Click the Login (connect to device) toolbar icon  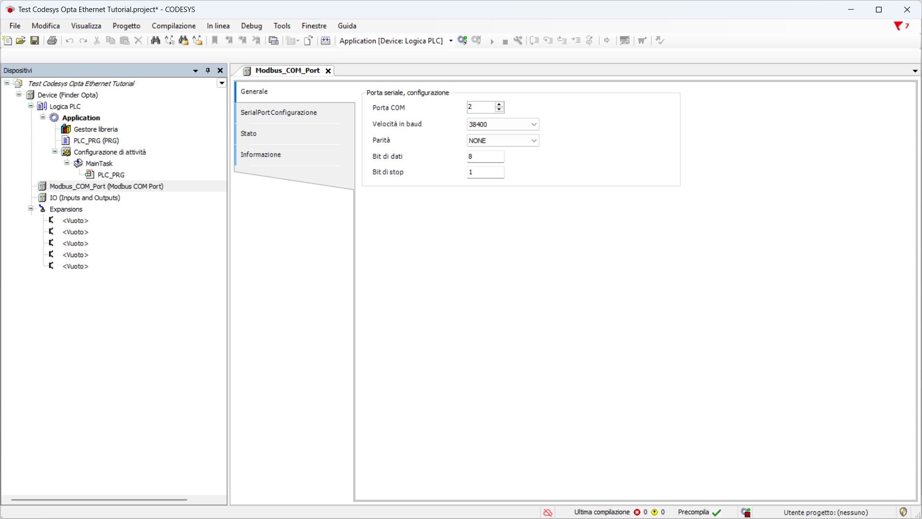pyautogui.click(x=462, y=40)
